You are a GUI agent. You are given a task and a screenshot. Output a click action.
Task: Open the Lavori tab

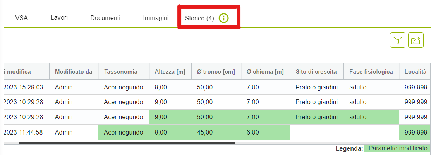click(59, 18)
